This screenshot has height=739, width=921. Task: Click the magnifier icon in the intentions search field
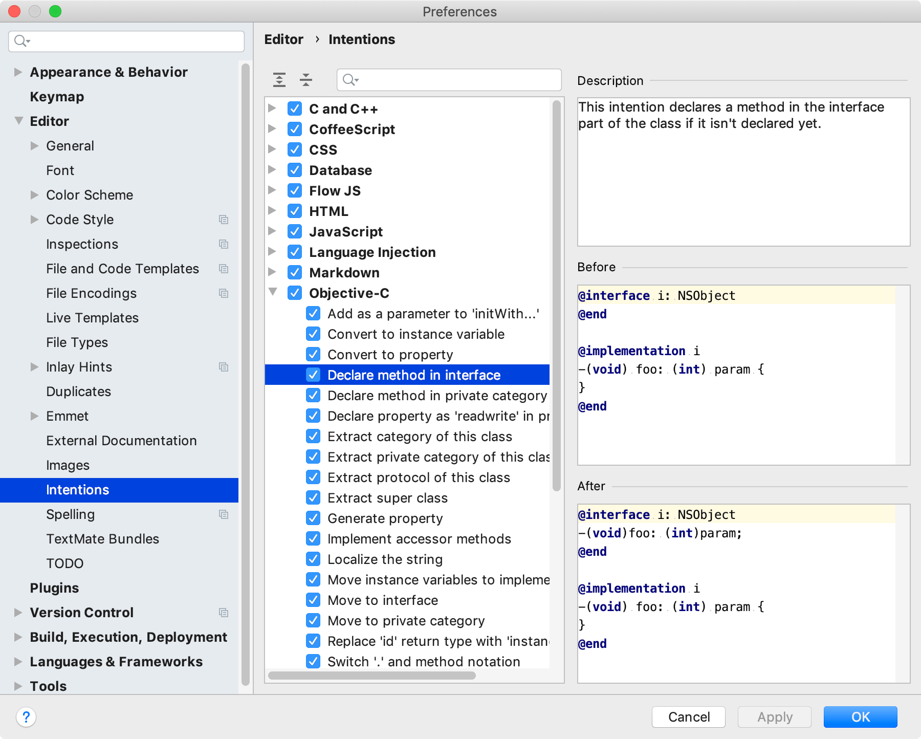point(350,80)
